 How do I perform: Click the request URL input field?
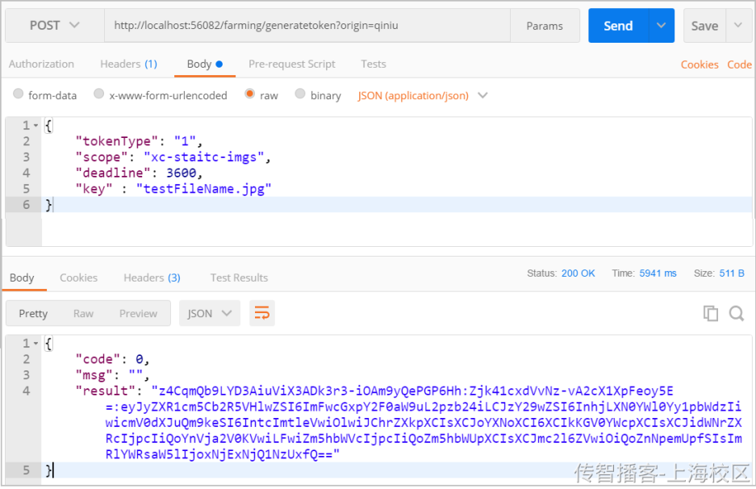click(x=307, y=26)
